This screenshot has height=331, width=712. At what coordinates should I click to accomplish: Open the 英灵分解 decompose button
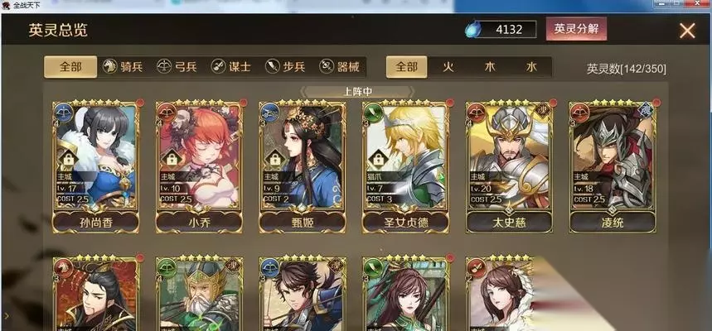pyautogui.click(x=576, y=29)
